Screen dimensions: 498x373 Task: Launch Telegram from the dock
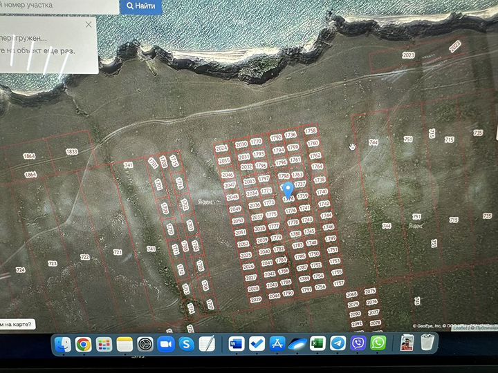pyautogui.click(x=338, y=343)
